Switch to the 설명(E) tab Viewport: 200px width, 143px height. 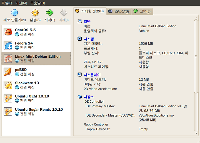tap(142, 11)
